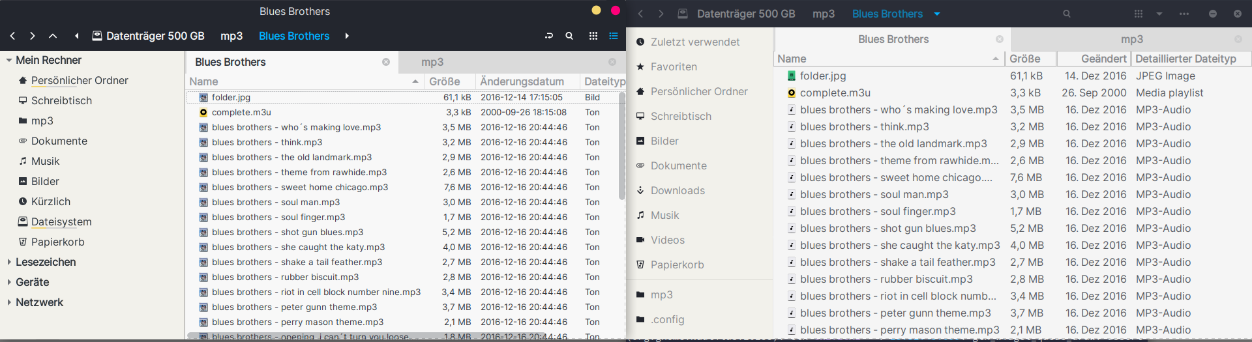Close the Blues Brothers tab in right window
Viewport: 1252px width, 342px height.
(1000, 40)
